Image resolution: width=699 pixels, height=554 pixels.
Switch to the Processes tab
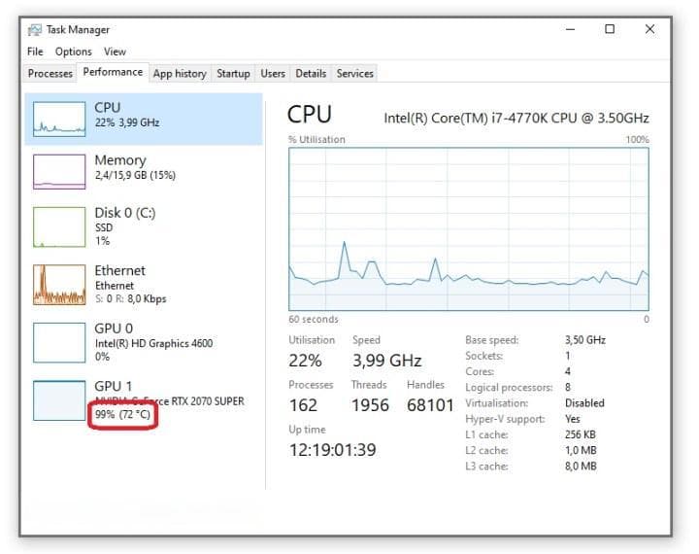click(x=50, y=73)
